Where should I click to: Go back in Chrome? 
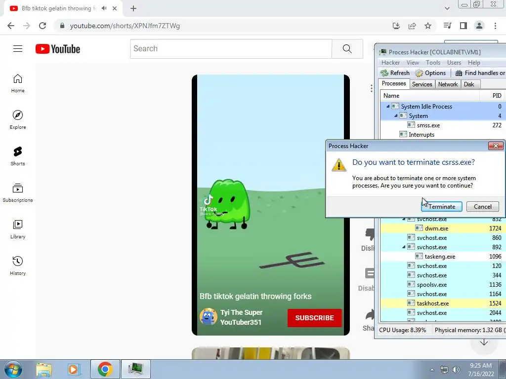coord(11,26)
